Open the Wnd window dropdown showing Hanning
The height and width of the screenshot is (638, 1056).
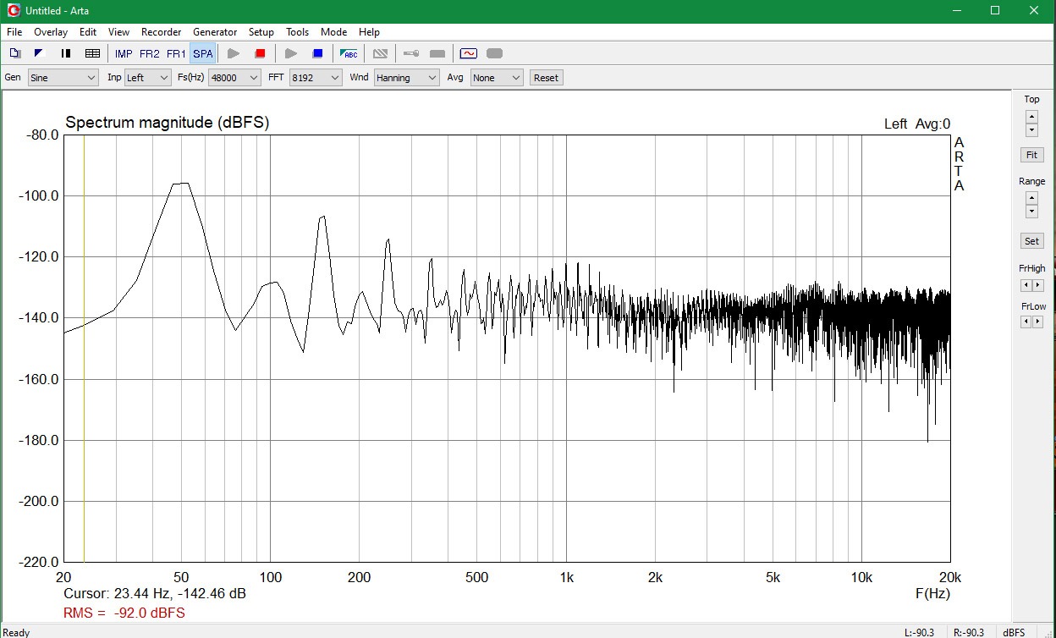(x=406, y=77)
